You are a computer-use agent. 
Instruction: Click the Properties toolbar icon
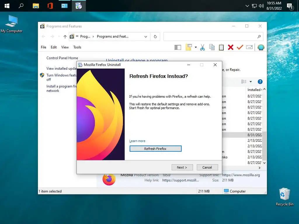click(249, 47)
